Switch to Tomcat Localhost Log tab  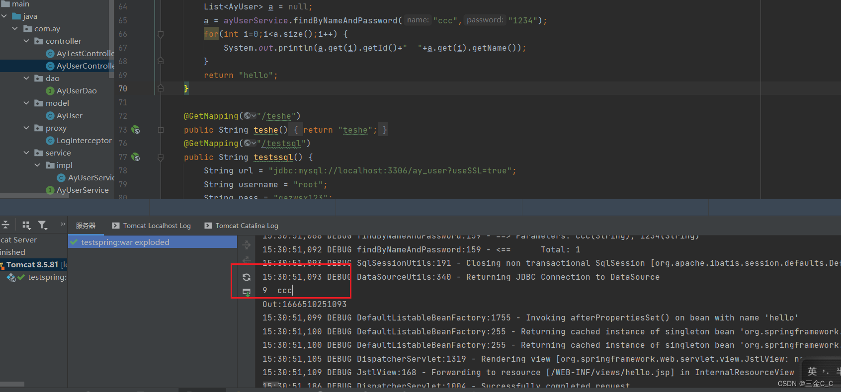(x=151, y=226)
